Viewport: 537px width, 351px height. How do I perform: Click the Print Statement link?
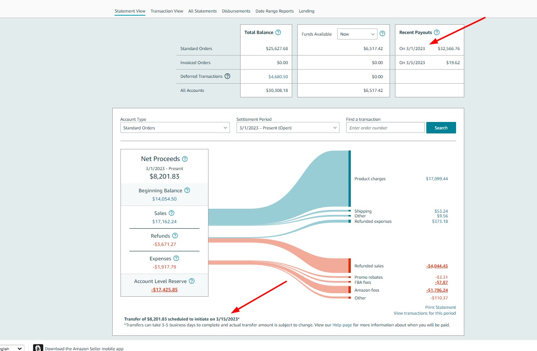(x=440, y=307)
